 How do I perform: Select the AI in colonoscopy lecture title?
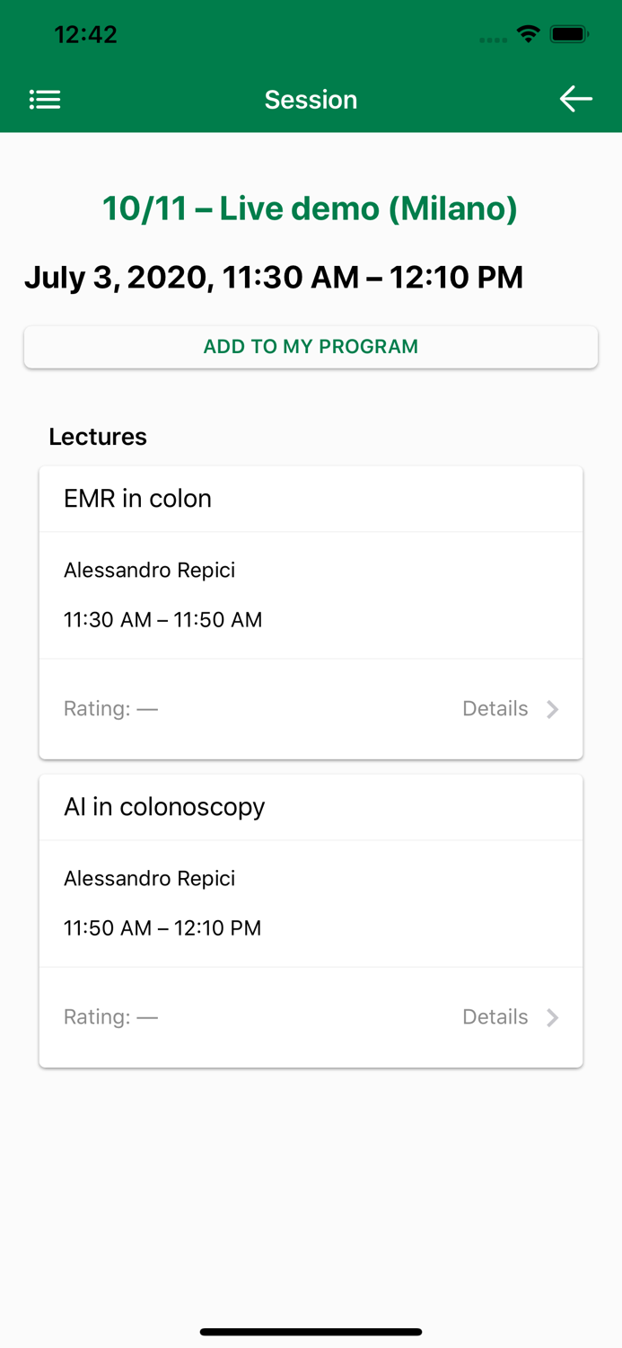164,807
